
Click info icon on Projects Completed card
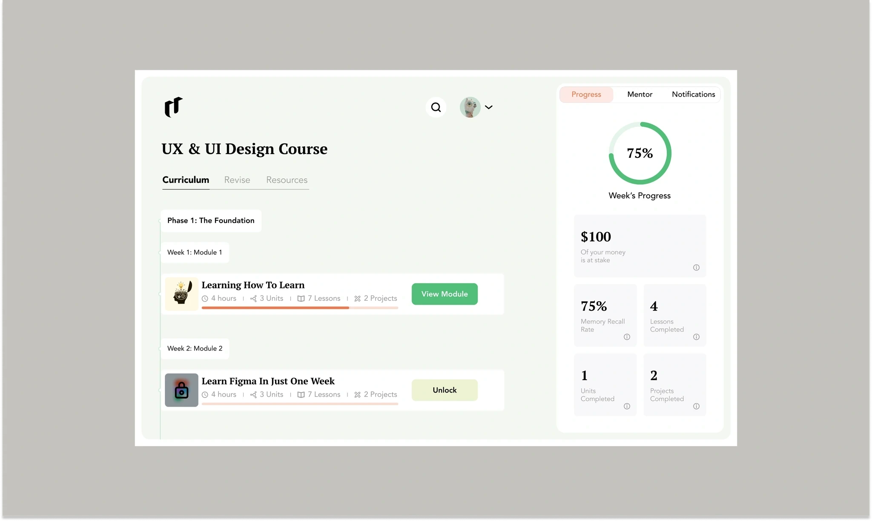[696, 406]
